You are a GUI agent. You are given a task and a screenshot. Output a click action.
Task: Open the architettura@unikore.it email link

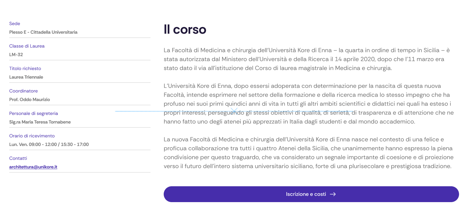(33, 167)
